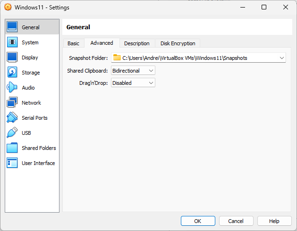Click the Cancel button
This screenshot has width=297, height=231.
(236, 221)
